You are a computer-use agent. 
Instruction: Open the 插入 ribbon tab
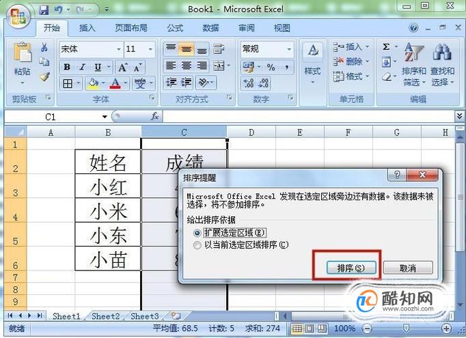click(87, 28)
